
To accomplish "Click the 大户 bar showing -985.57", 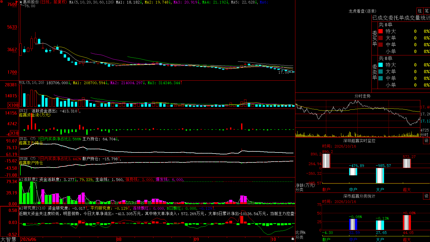I will click(380, 176).
